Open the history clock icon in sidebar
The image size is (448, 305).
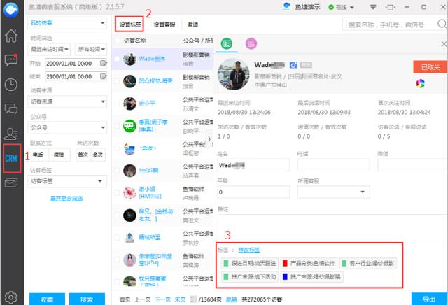coord(11,85)
